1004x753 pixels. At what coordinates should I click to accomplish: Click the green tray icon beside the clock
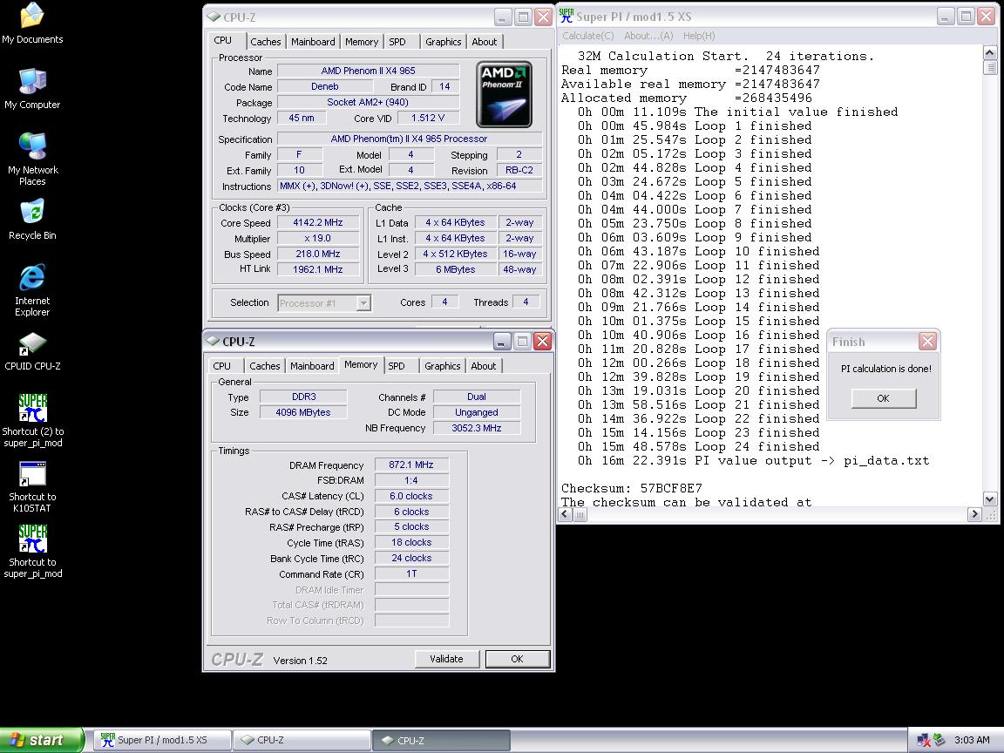coord(940,740)
